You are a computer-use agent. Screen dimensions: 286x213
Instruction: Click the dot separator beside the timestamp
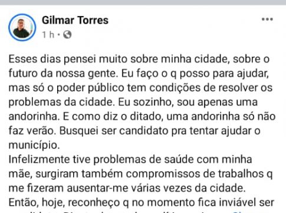(58, 35)
